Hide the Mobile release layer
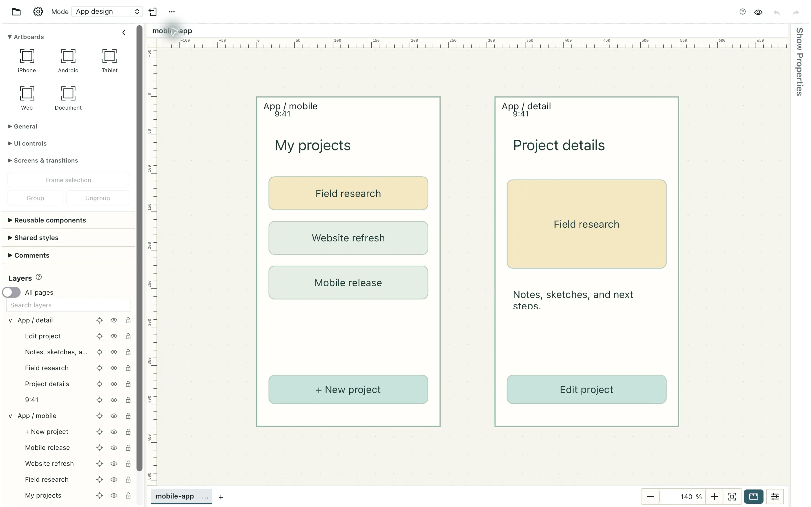This screenshot has height=507, width=811. click(114, 447)
